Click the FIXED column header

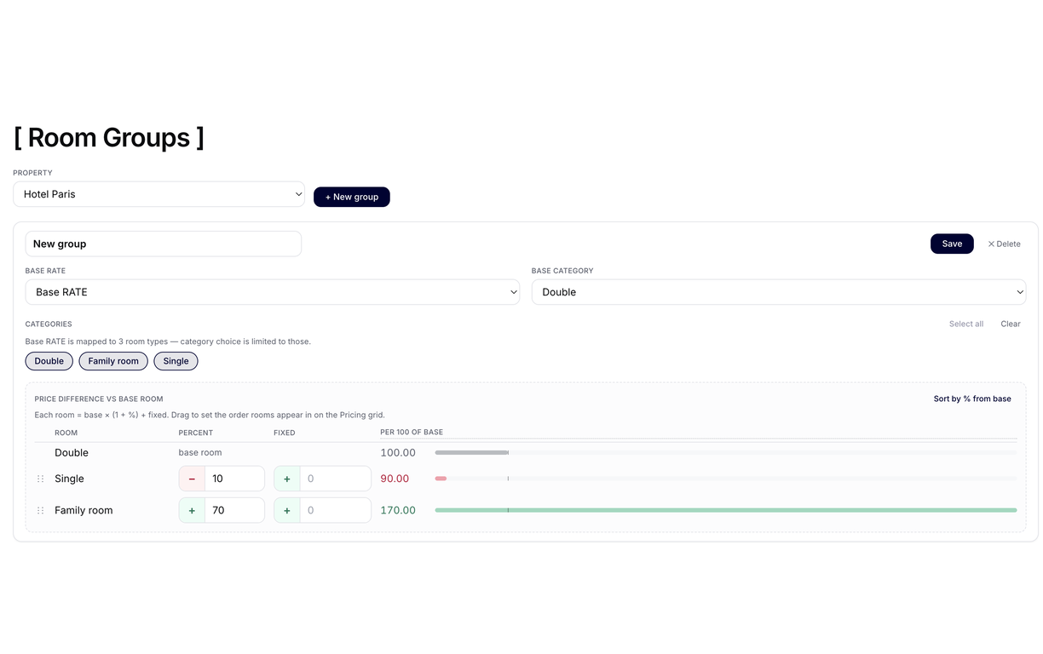285,433
